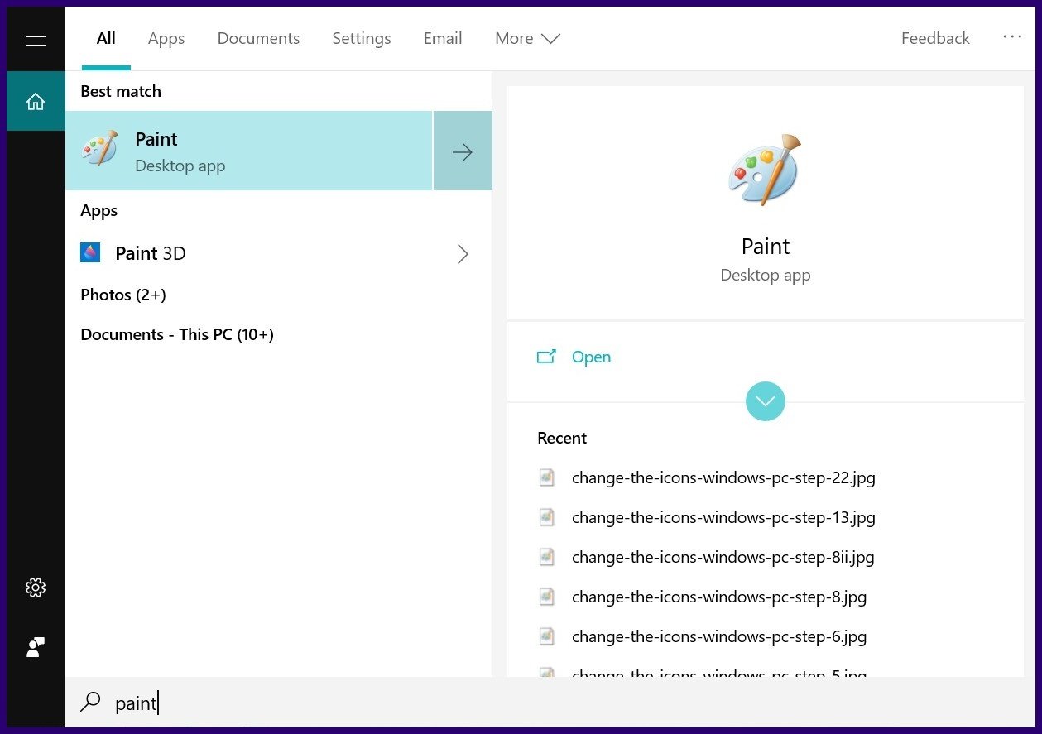Click the large Paint icon in preview pane
This screenshot has height=734, width=1042.
point(766,170)
